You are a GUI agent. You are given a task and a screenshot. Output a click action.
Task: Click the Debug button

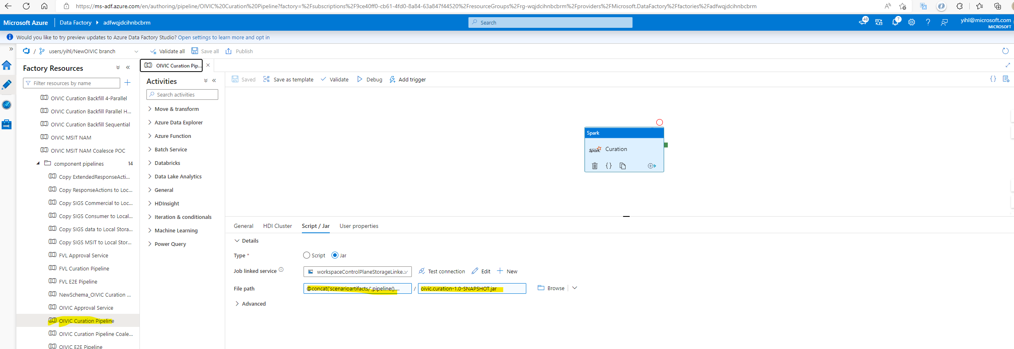coord(370,79)
